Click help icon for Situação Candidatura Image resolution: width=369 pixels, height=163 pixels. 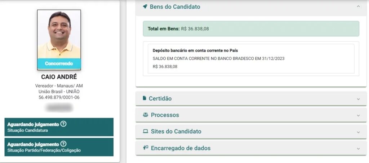[63, 124]
